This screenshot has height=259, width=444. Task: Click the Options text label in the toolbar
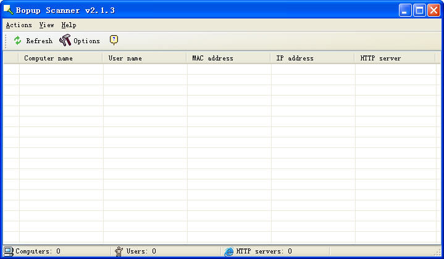86,41
